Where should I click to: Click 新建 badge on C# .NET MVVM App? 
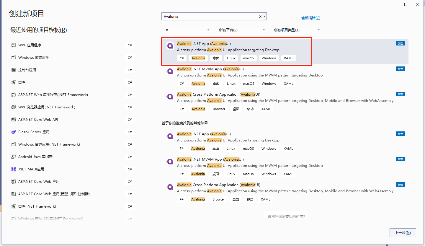click(x=400, y=69)
